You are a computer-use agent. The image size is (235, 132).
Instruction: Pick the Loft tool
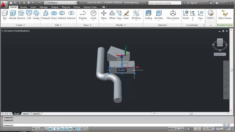29,15
